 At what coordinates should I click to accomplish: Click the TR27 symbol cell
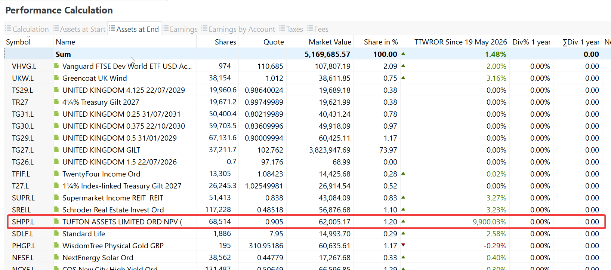20,102
